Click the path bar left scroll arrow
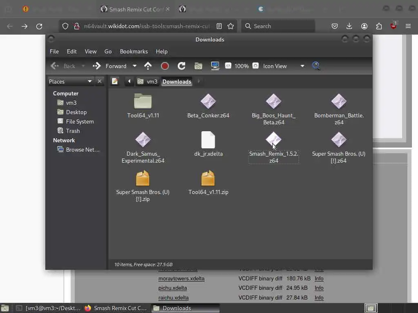This screenshot has height=313, width=418. (x=129, y=81)
